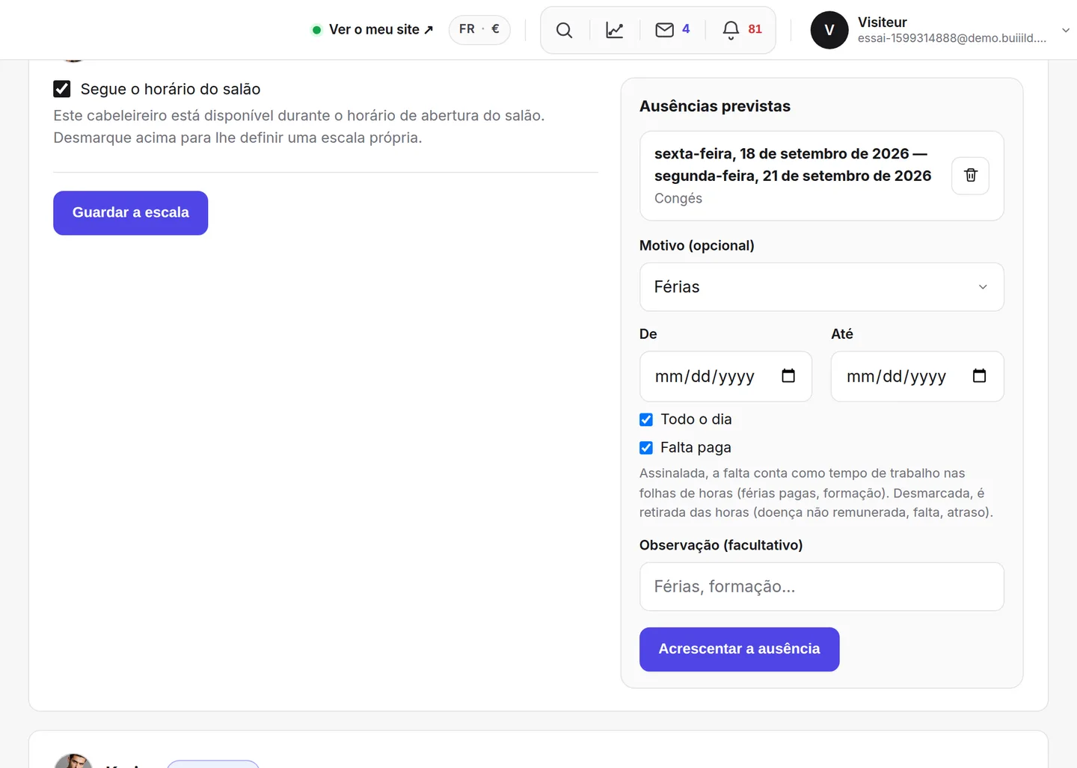Click the Congés absence label
The height and width of the screenshot is (768, 1077).
click(x=678, y=198)
